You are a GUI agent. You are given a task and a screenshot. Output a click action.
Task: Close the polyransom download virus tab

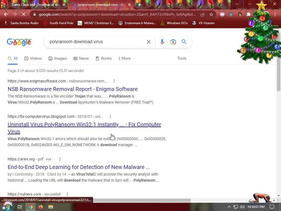pos(129,5)
